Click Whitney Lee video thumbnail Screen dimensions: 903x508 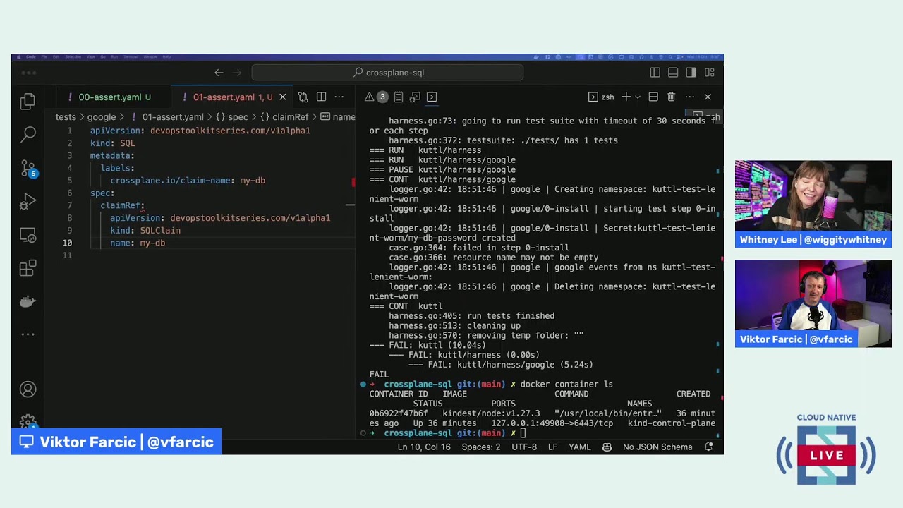(x=813, y=204)
